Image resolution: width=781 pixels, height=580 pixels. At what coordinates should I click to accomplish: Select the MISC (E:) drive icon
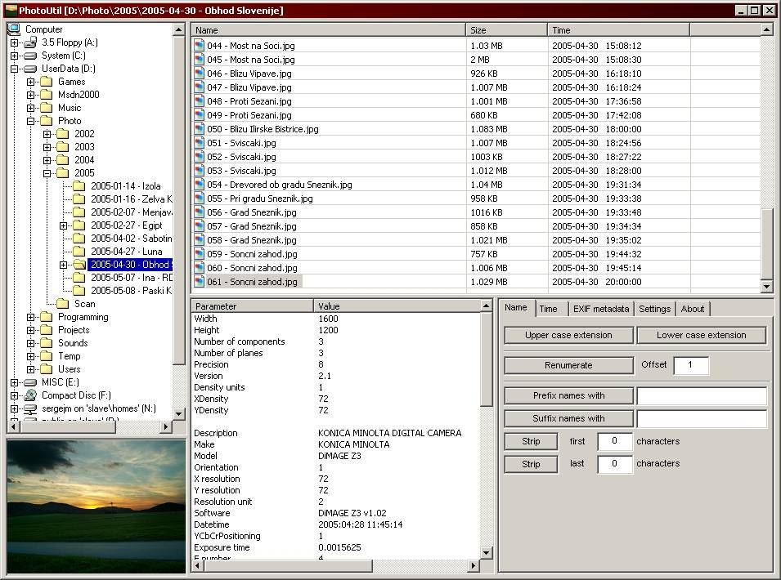pos(30,381)
